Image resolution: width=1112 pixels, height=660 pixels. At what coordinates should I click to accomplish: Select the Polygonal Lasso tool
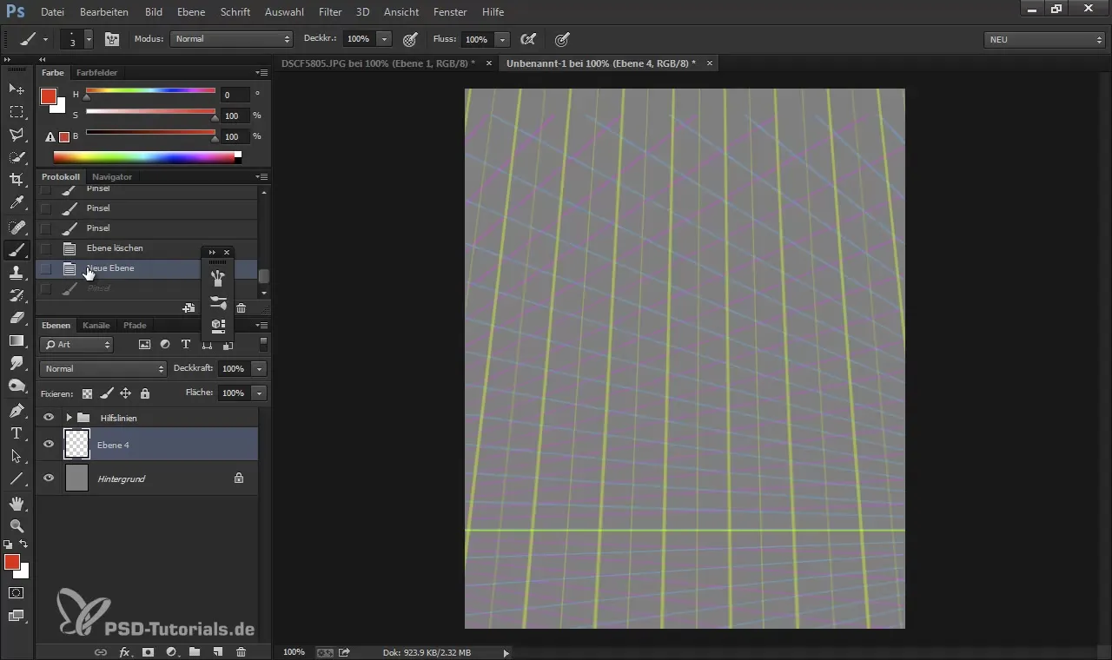tap(17, 135)
